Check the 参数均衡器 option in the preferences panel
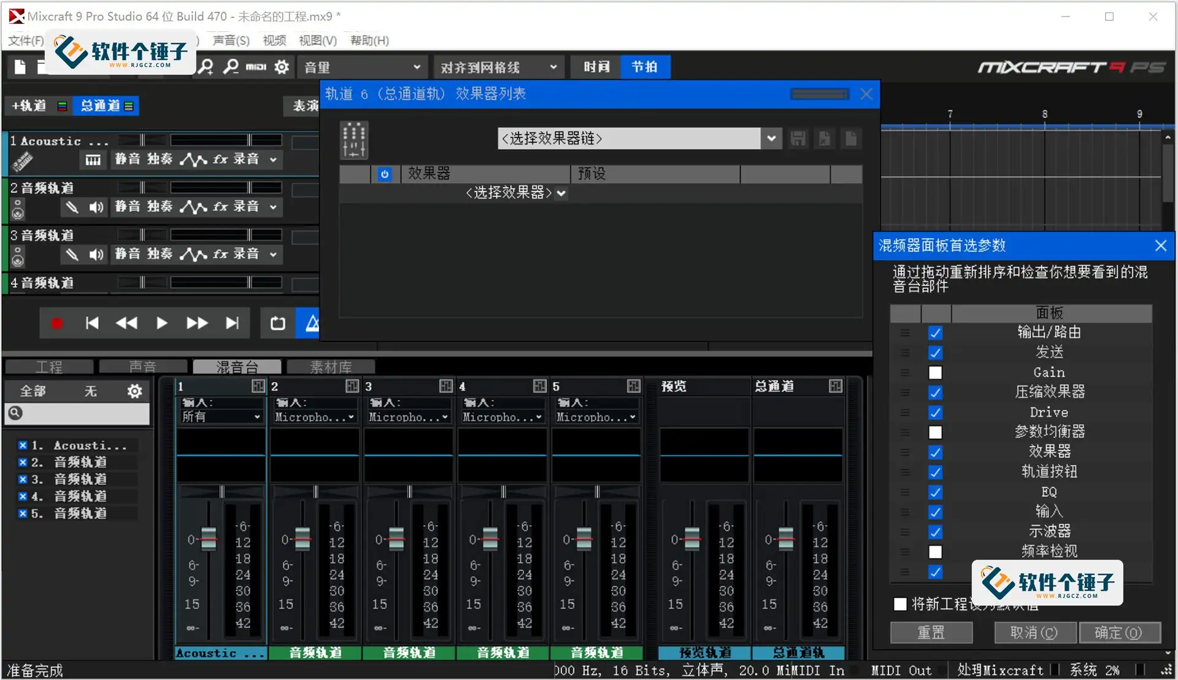The height and width of the screenshot is (680, 1178). pyautogui.click(x=935, y=432)
